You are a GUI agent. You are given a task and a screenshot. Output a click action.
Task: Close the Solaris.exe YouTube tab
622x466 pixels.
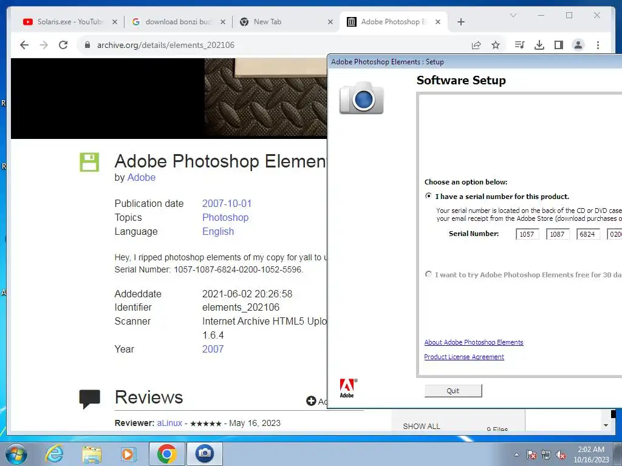pos(115,22)
